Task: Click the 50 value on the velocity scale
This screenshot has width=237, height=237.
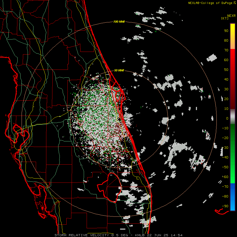Action: 226,70
